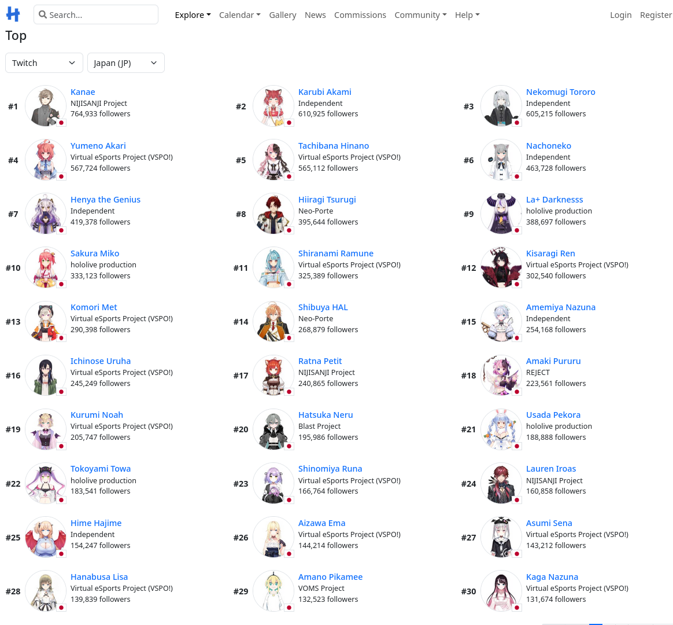Open Ichinose Uruha's avatar image

[46, 375]
